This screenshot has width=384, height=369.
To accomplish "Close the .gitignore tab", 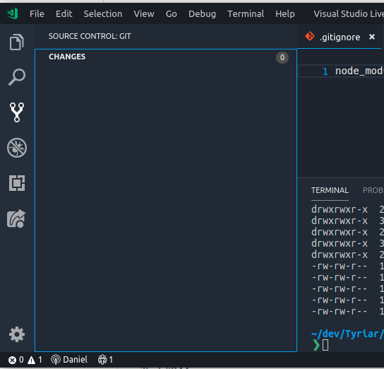I will tap(372, 37).
